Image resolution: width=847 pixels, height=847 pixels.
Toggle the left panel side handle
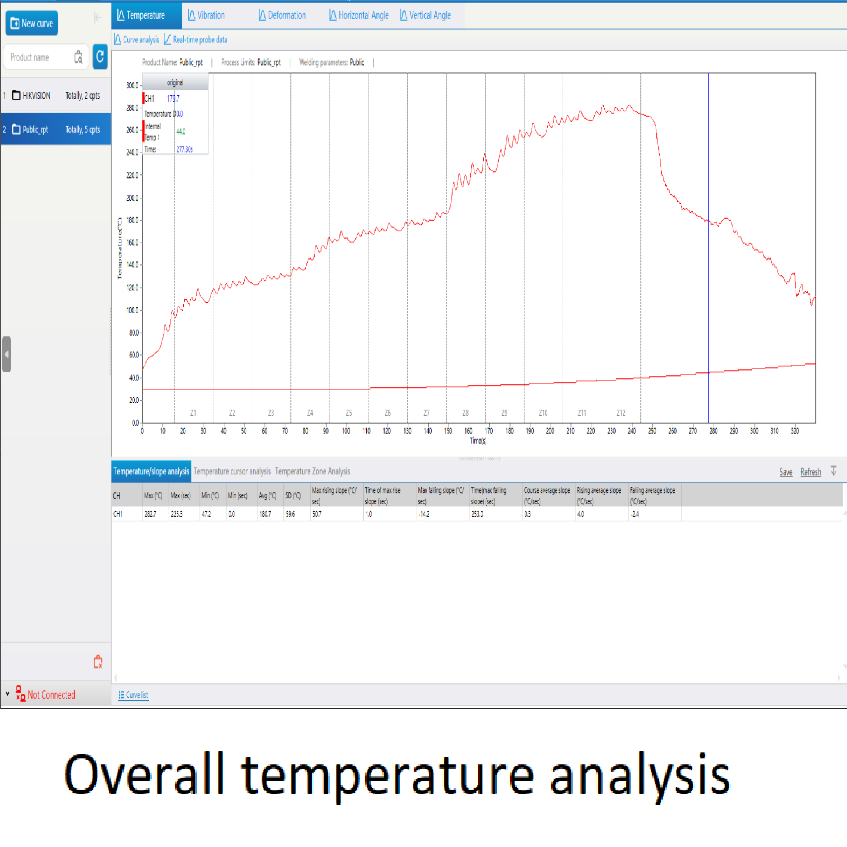(x=7, y=354)
